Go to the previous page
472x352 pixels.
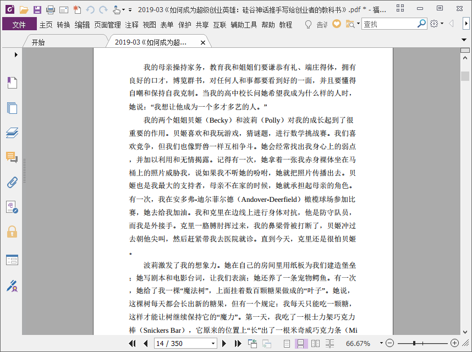tap(146, 343)
